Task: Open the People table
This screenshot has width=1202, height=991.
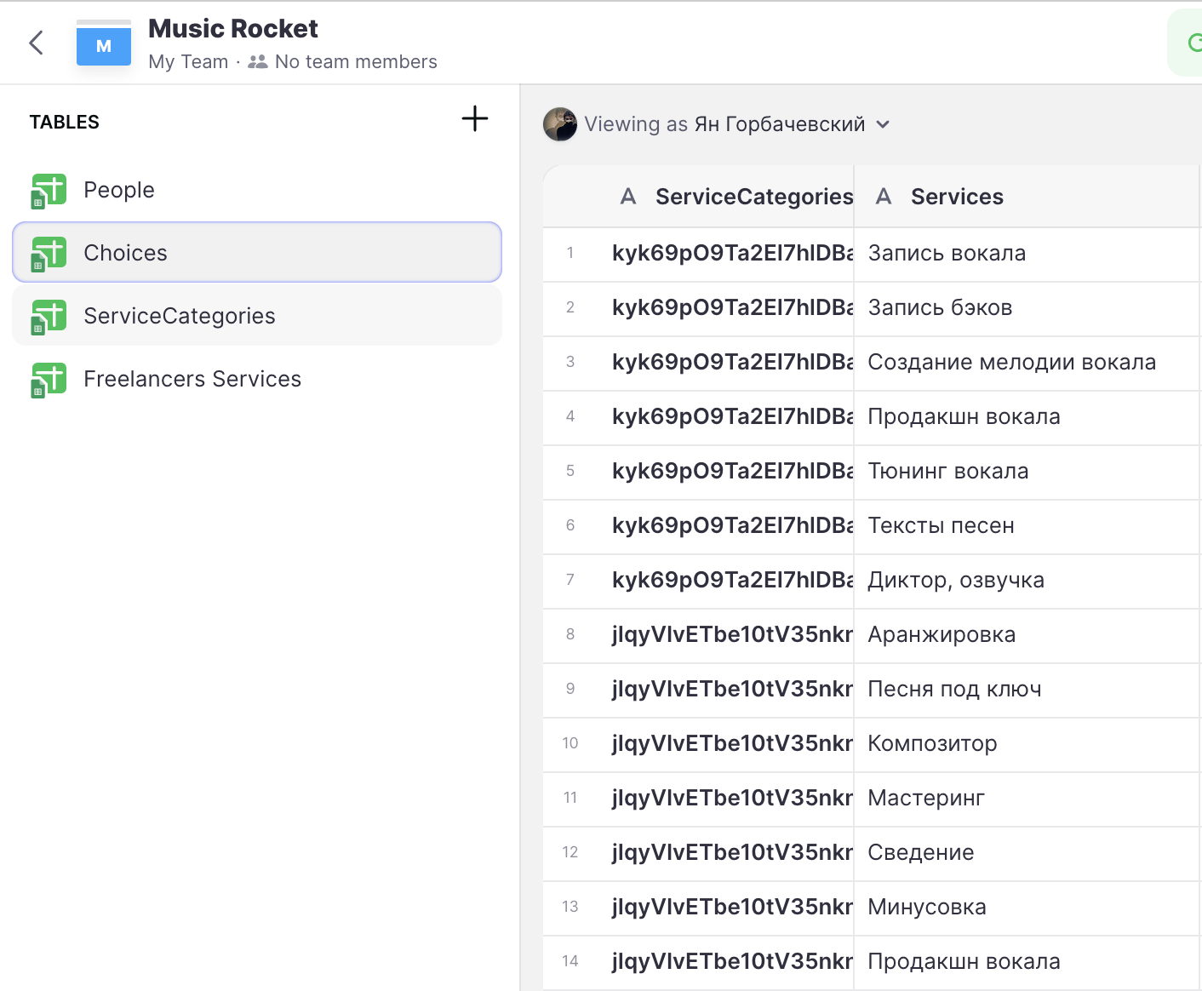Action: tap(257, 190)
